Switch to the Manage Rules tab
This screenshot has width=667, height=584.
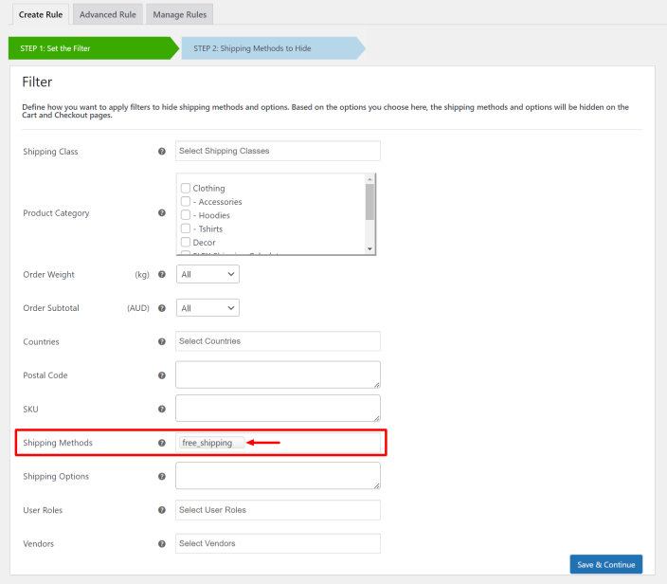coord(179,14)
